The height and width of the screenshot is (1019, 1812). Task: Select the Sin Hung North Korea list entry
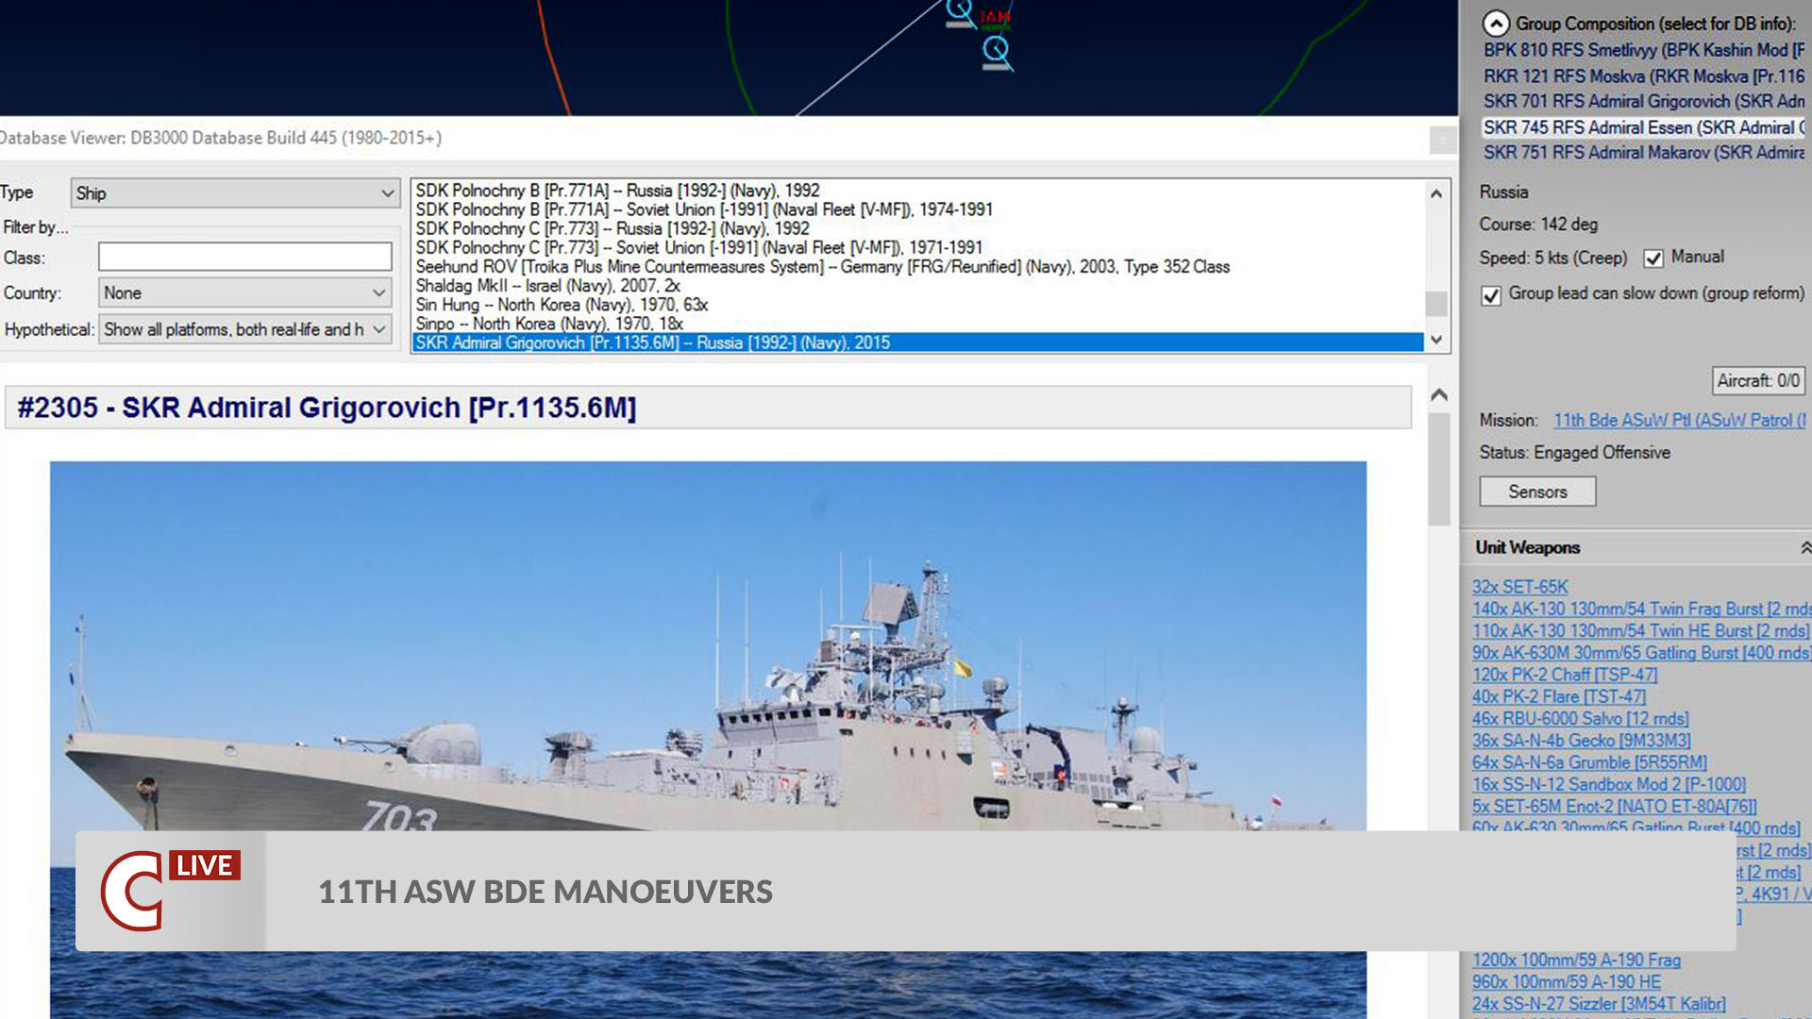tap(562, 305)
